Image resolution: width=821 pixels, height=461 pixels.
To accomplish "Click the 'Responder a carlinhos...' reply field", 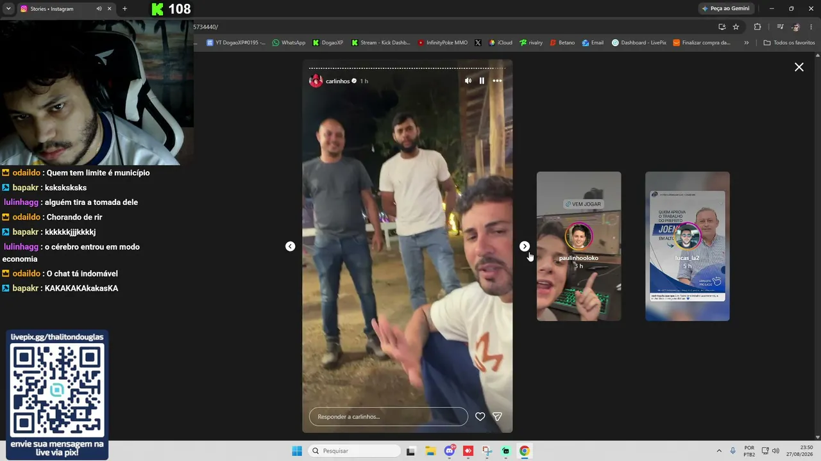I will (x=389, y=417).
